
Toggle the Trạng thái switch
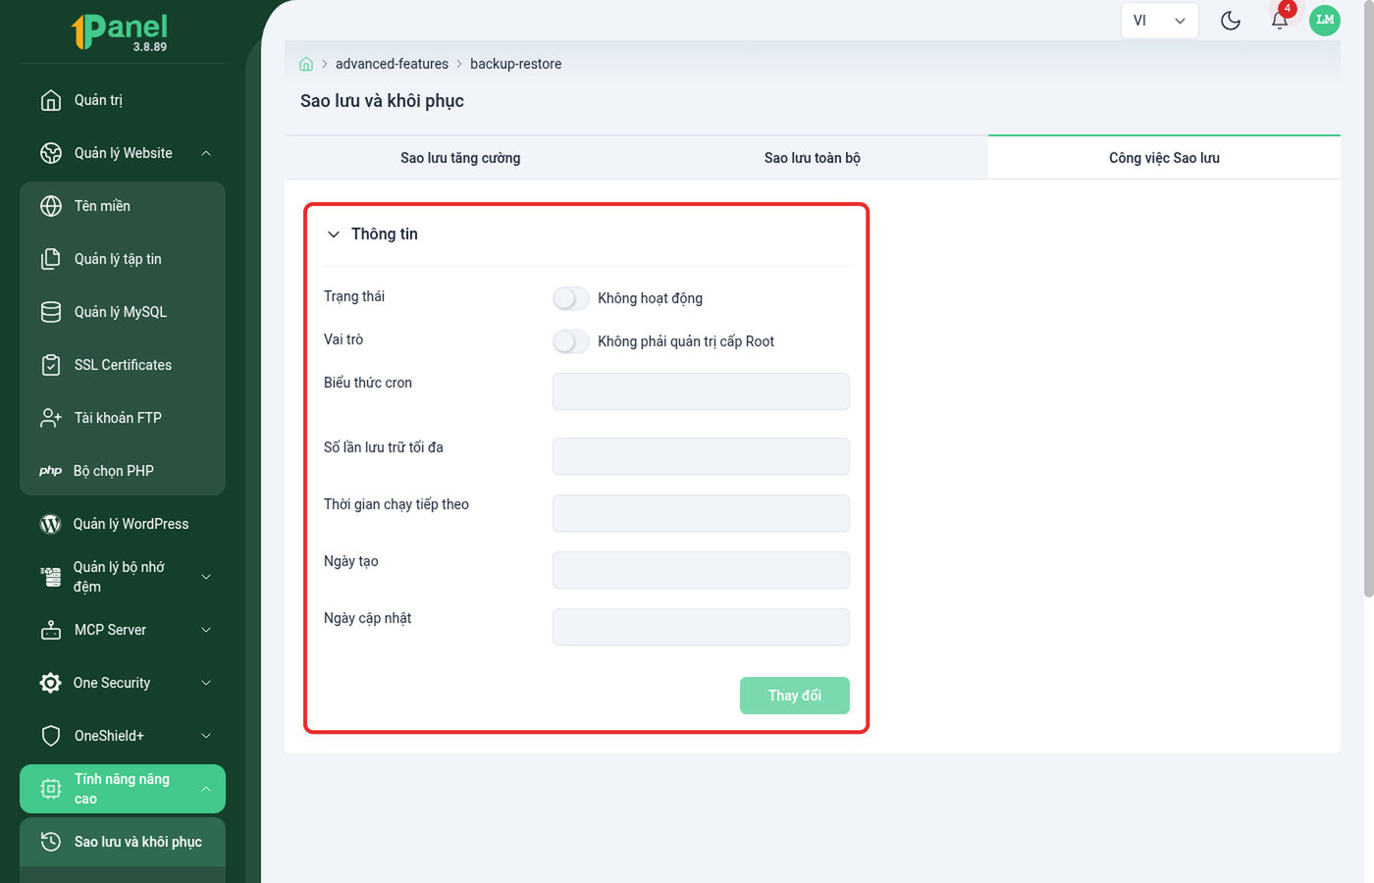click(571, 298)
